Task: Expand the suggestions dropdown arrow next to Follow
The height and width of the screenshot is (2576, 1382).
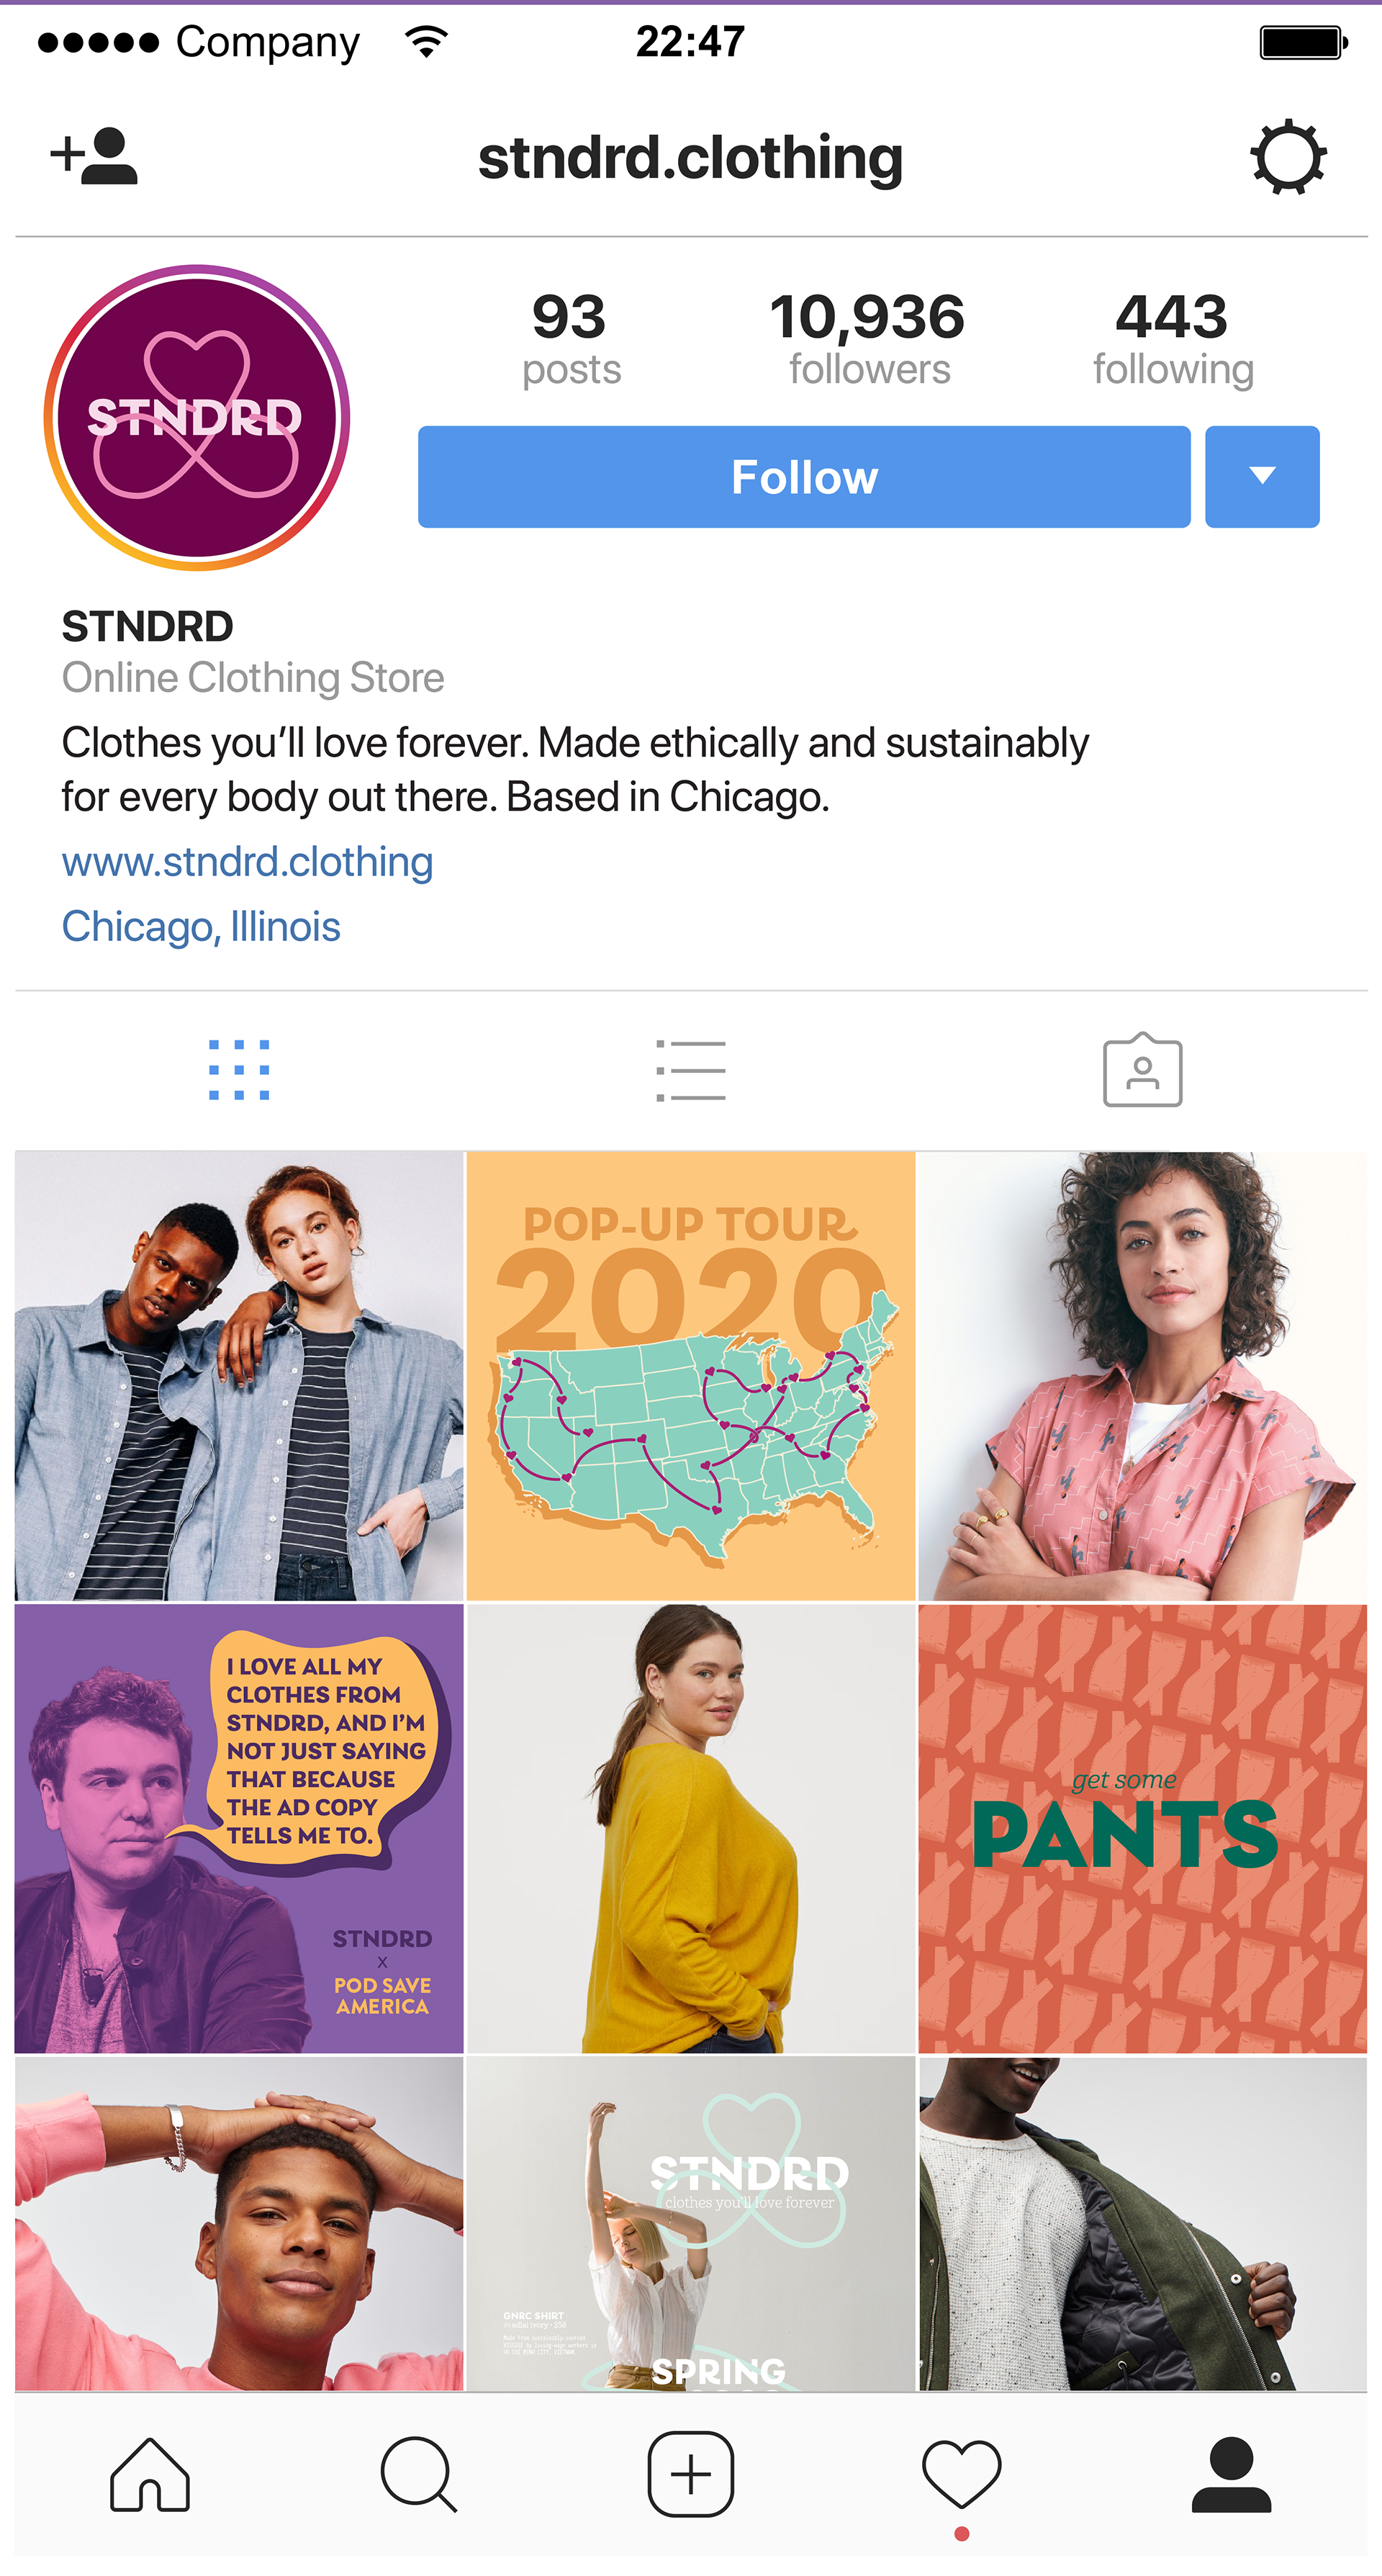Action: 1262,477
